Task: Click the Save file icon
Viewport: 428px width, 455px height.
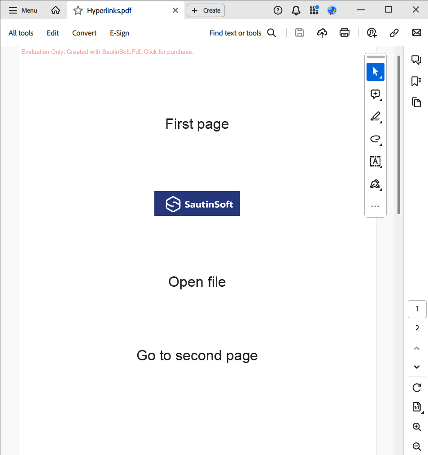Action: tap(299, 33)
